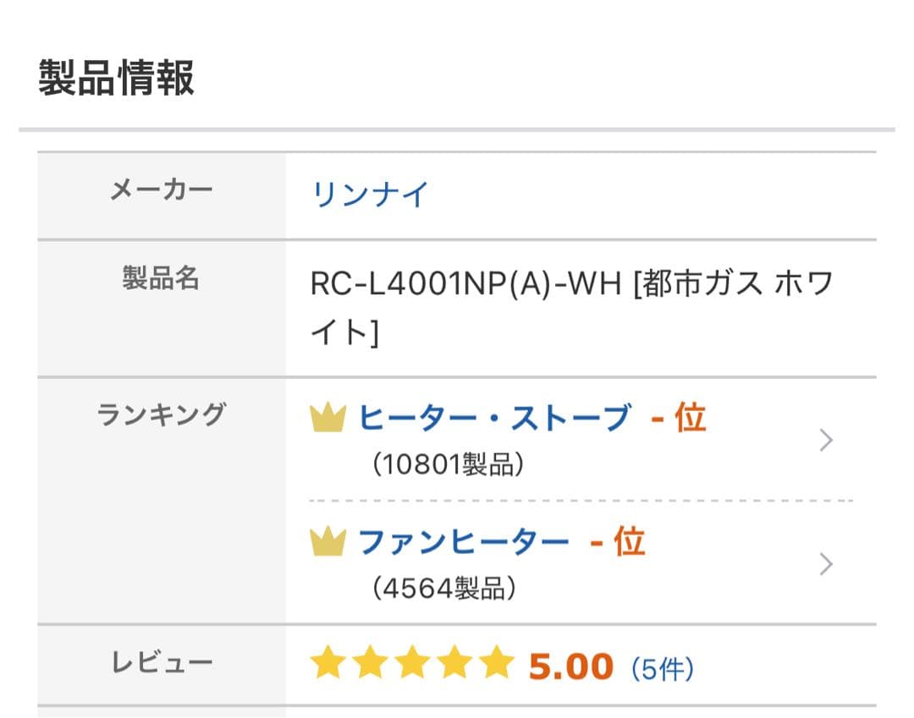Click the rank value next to ファンヒーター

[618, 541]
